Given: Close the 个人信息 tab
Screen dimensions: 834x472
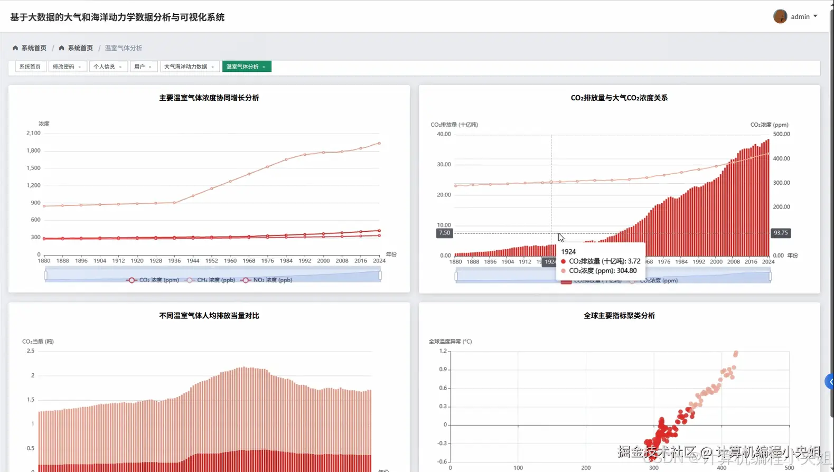Looking at the screenshot, I should (120, 67).
